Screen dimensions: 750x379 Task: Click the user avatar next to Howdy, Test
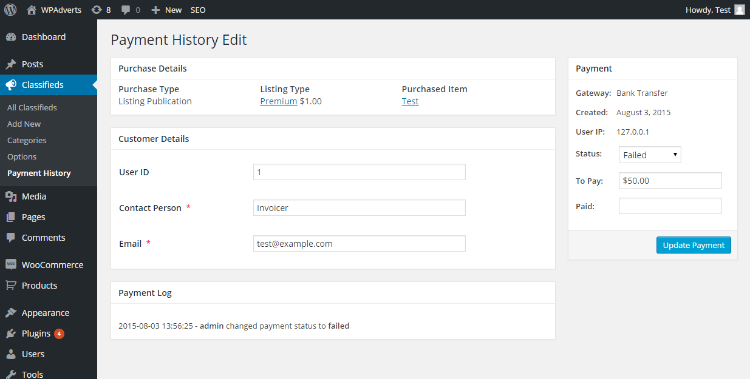click(x=739, y=10)
